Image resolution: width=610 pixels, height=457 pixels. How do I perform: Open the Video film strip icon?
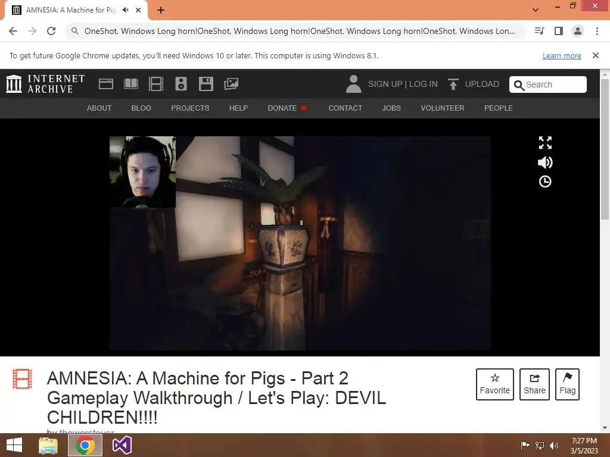[x=156, y=84]
